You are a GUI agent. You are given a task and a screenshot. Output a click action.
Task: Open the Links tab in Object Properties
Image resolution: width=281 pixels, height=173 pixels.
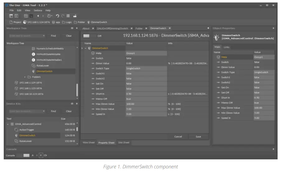[226, 47]
